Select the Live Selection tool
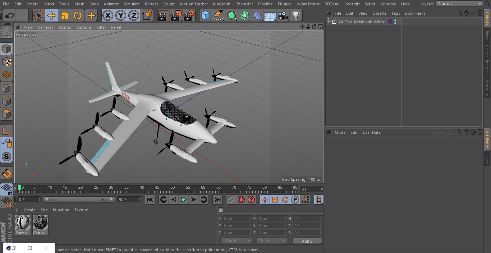This screenshot has width=491, height=253. tap(38, 15)
